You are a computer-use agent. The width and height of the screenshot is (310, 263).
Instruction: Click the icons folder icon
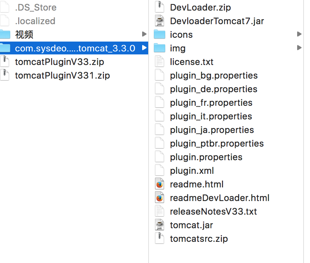[160, 34]
